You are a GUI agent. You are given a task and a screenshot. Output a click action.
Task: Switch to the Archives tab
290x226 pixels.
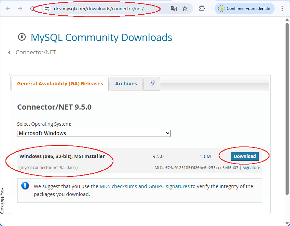126,84
